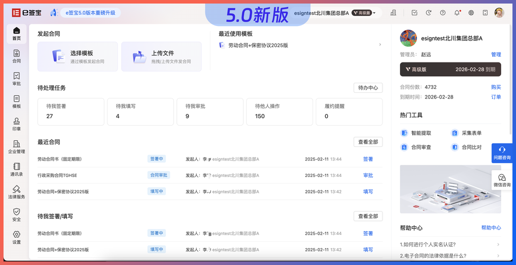Open 法律服务 in the sidebar

16,192
